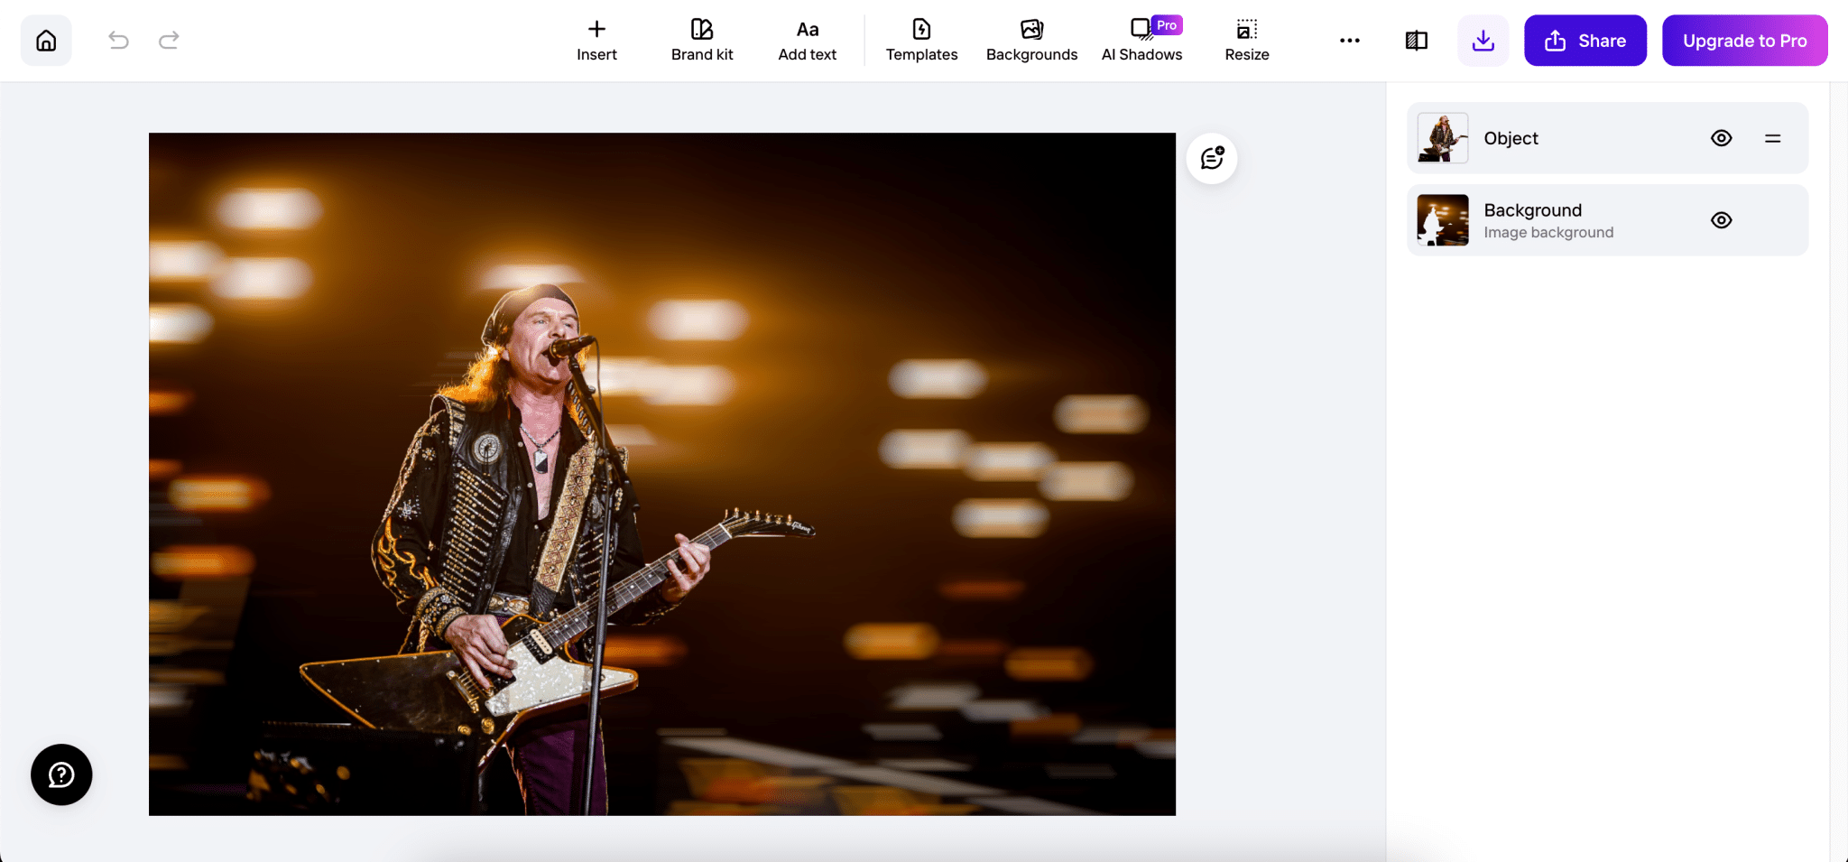Return to the home screen

(x=45, y=40)
